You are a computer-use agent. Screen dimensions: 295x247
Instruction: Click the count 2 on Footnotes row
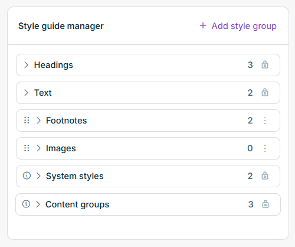coord(250,121)
